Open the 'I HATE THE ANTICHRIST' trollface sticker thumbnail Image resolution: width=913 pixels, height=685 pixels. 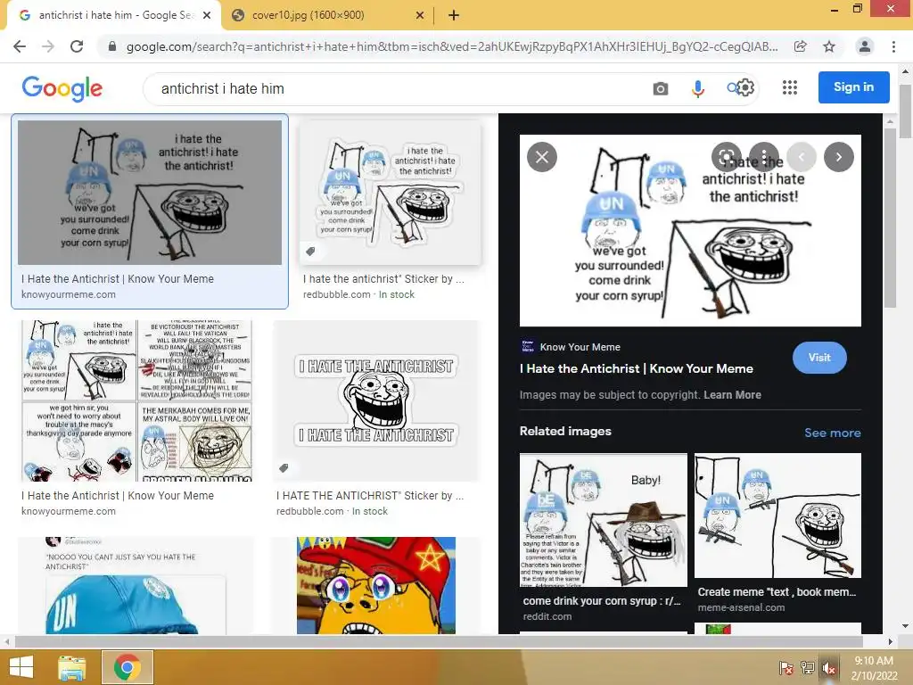pos(376,400)
